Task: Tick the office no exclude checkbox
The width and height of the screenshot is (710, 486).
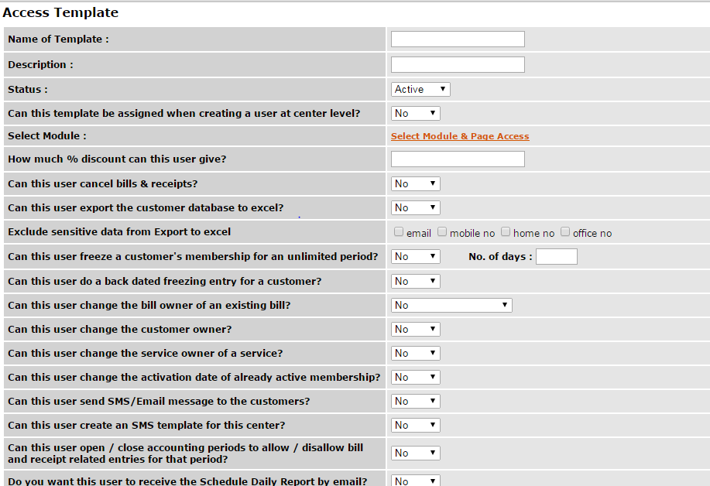Action: (565, 231)
